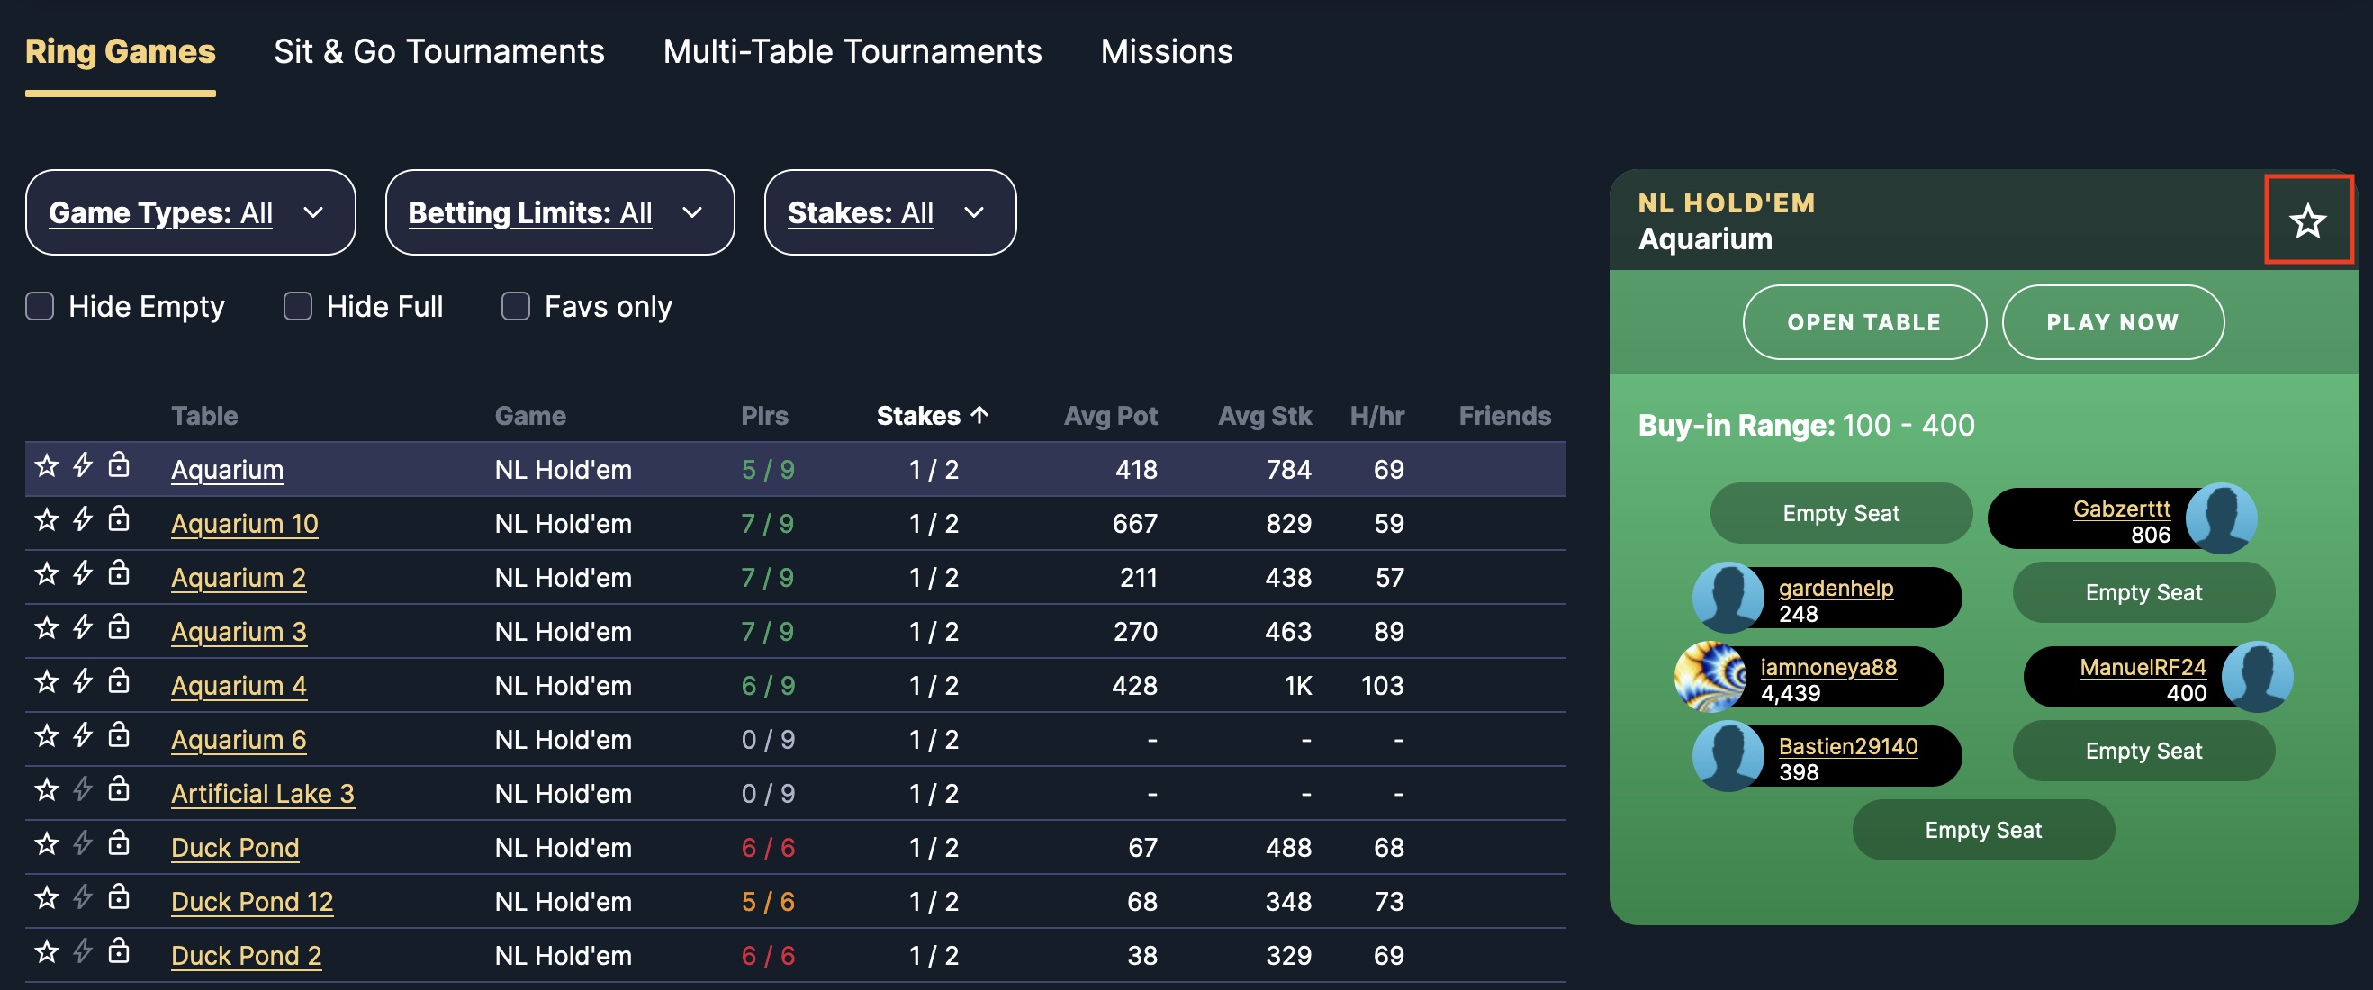Toggle the Favs only checkbox
This screenshot has width=2373, height=990.
[x=515, y=307]
